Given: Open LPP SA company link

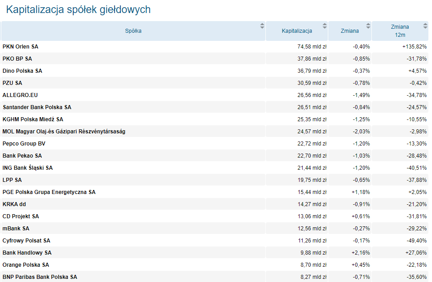Looking at the screenshot, I should tap(12, 180).
